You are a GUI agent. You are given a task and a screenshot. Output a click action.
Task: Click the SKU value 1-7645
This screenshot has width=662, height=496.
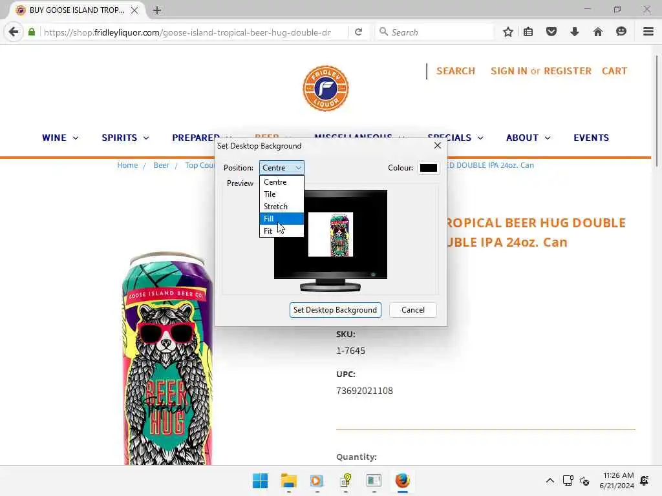pos(350,351)
